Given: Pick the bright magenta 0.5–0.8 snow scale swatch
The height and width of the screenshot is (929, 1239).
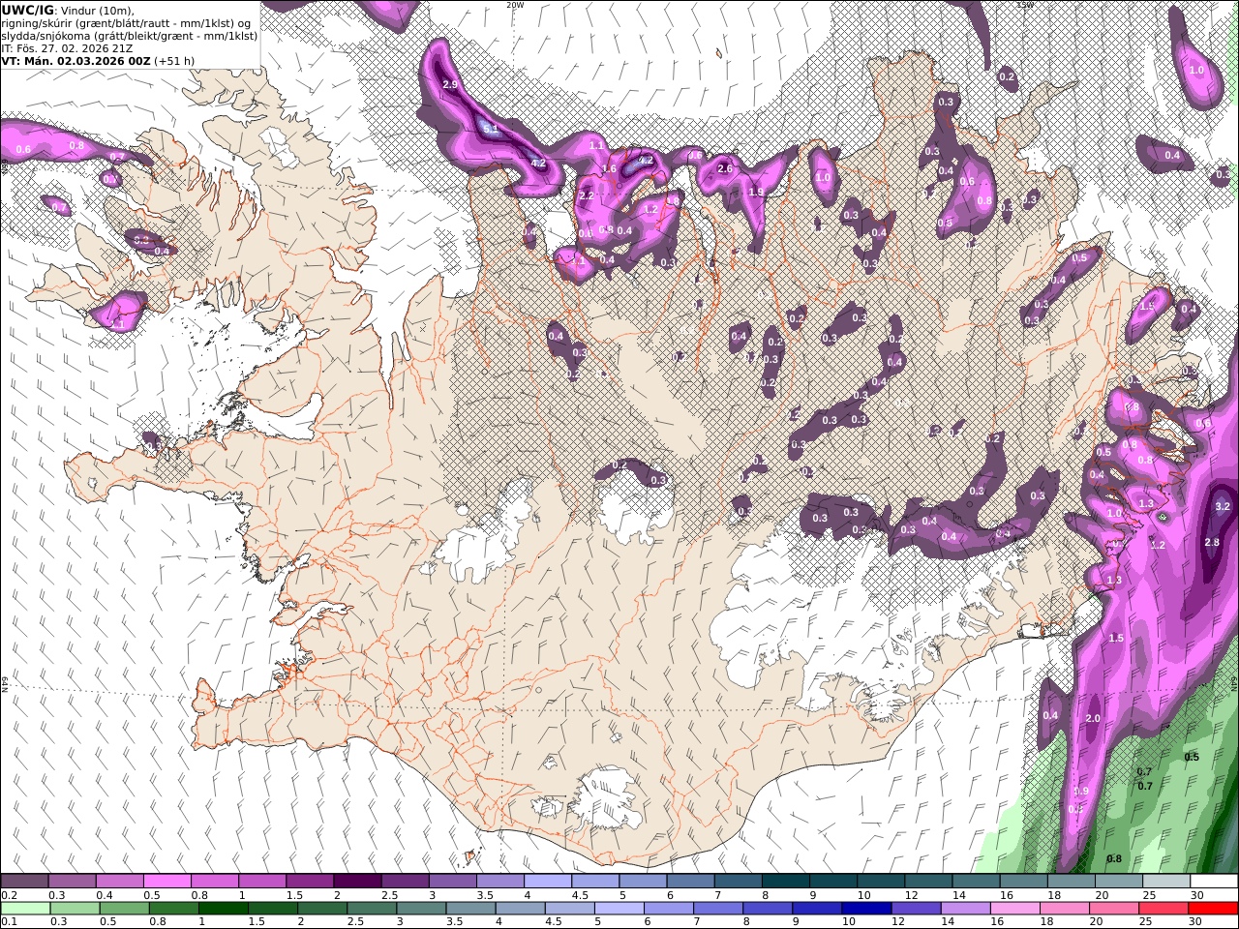Looking at the screenshot, I should pyautogui.click(x=167, y=882).
